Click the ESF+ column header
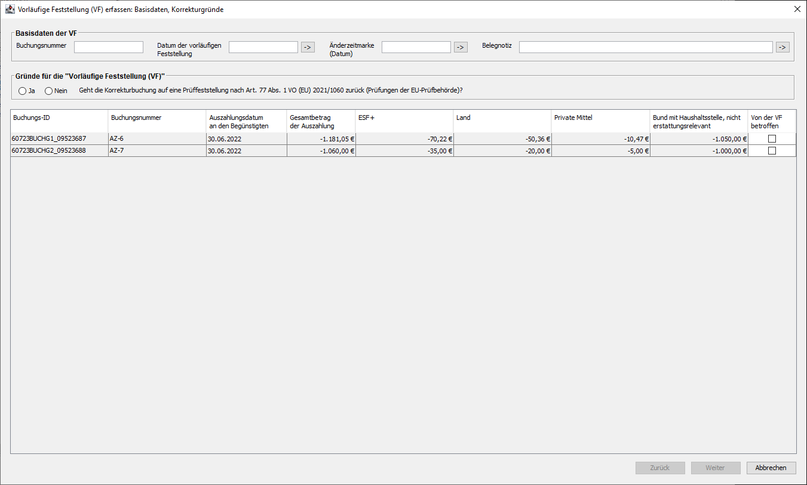This screenshot has height=485, width=807. pyautogui.click(x=404, y=121)
